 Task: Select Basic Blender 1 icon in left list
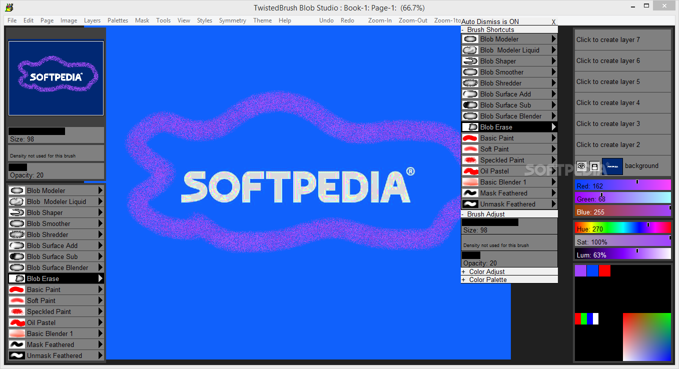(17, 333)
